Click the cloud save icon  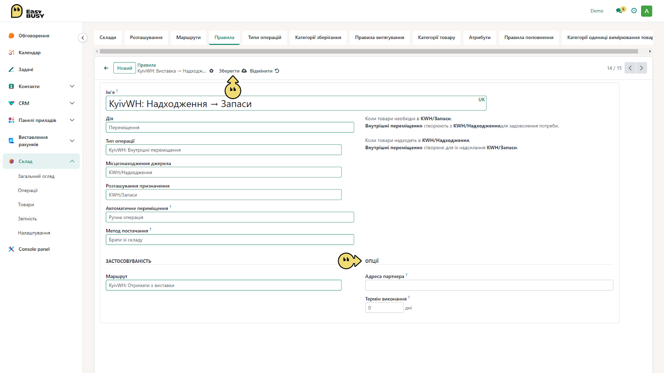click(244, 71)
